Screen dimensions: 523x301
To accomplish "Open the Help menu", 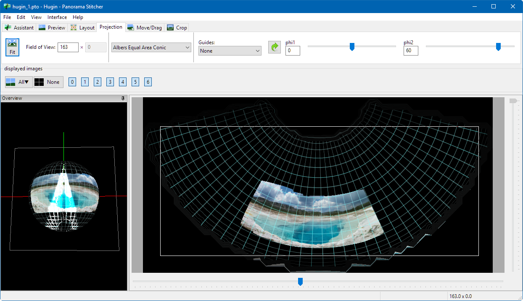I will (78, 17).
